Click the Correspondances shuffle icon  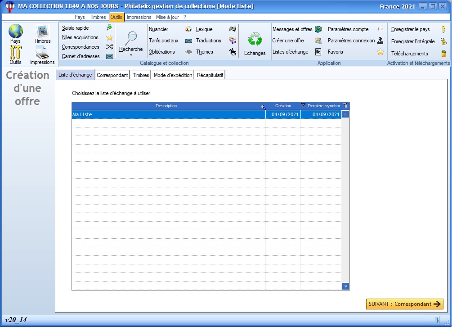[x=110, y=46]
